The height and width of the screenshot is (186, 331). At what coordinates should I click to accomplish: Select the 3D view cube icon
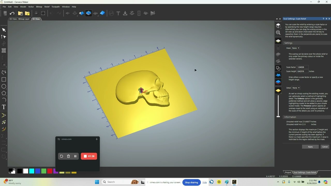pyautogui.click(x=278, y=26)
